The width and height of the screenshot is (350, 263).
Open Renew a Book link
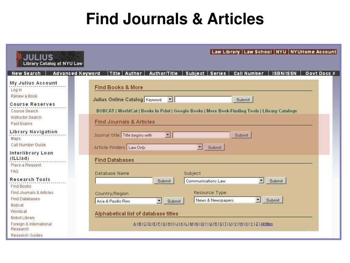tap(24, 96)
